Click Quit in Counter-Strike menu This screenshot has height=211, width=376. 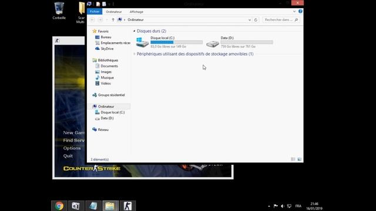[x=68, y=156]
